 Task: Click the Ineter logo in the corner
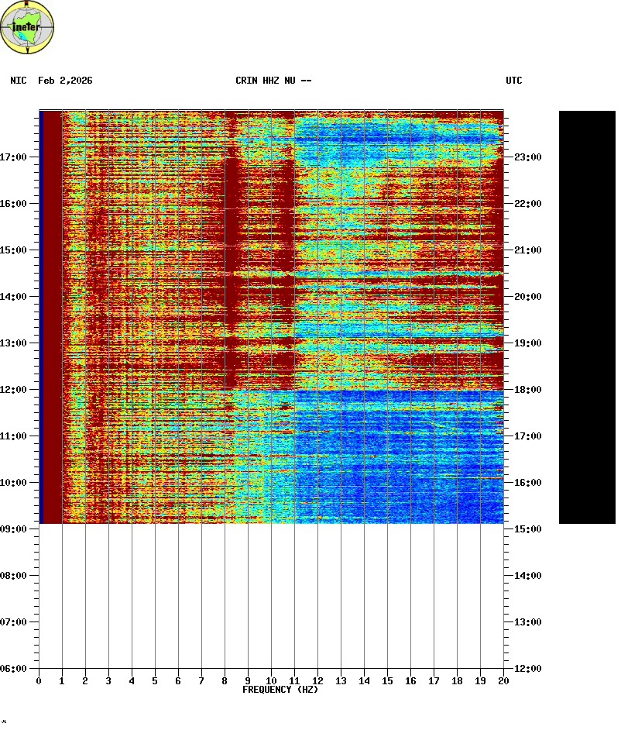tap(28, 28)
